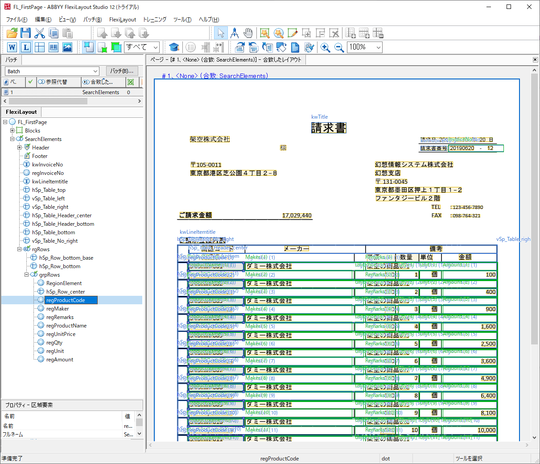
Task: Select the circular magic wand tool
Action: 279,33
